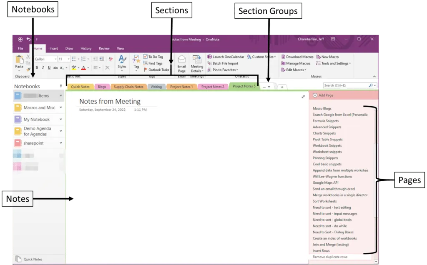Image resolution: width=427 pixels, height=265 pixels.
Task: Expand the Demo Agenda notebook chevron
Action: click(x=61, y=131)
